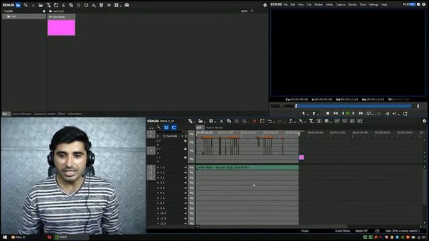This screenshot has height=241, width=429.
Task: Open the Settings menu
Action: [x=373, y=5]
